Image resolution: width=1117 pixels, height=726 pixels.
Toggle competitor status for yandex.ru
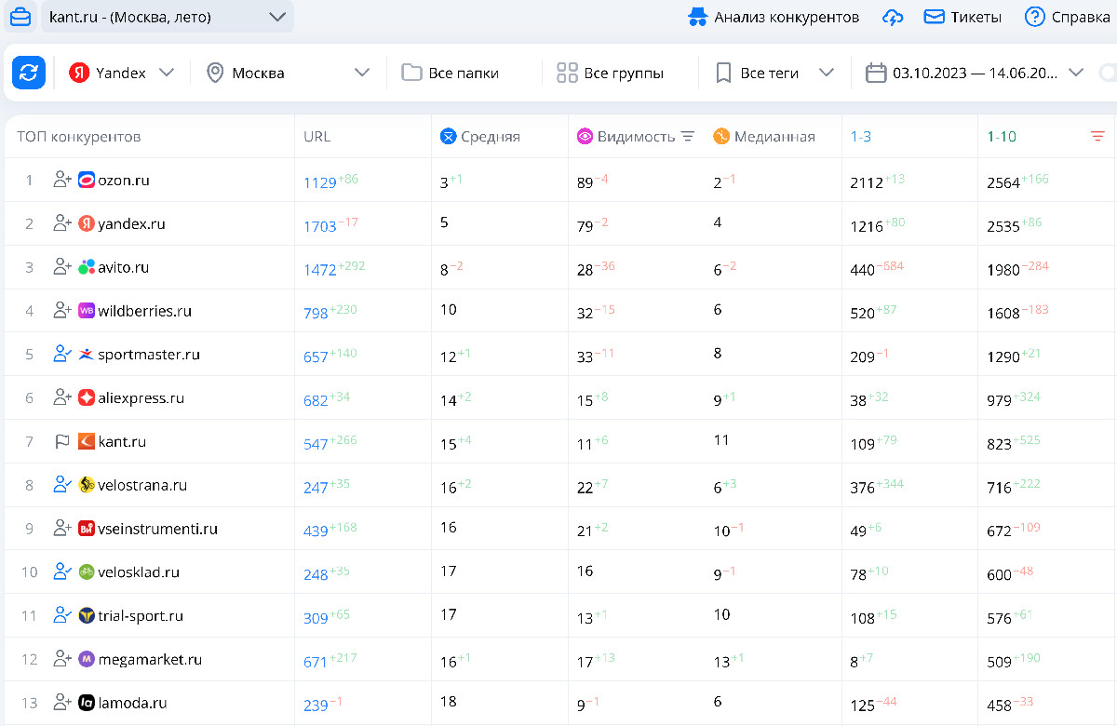pyautogui.click(x=62, y=223)
